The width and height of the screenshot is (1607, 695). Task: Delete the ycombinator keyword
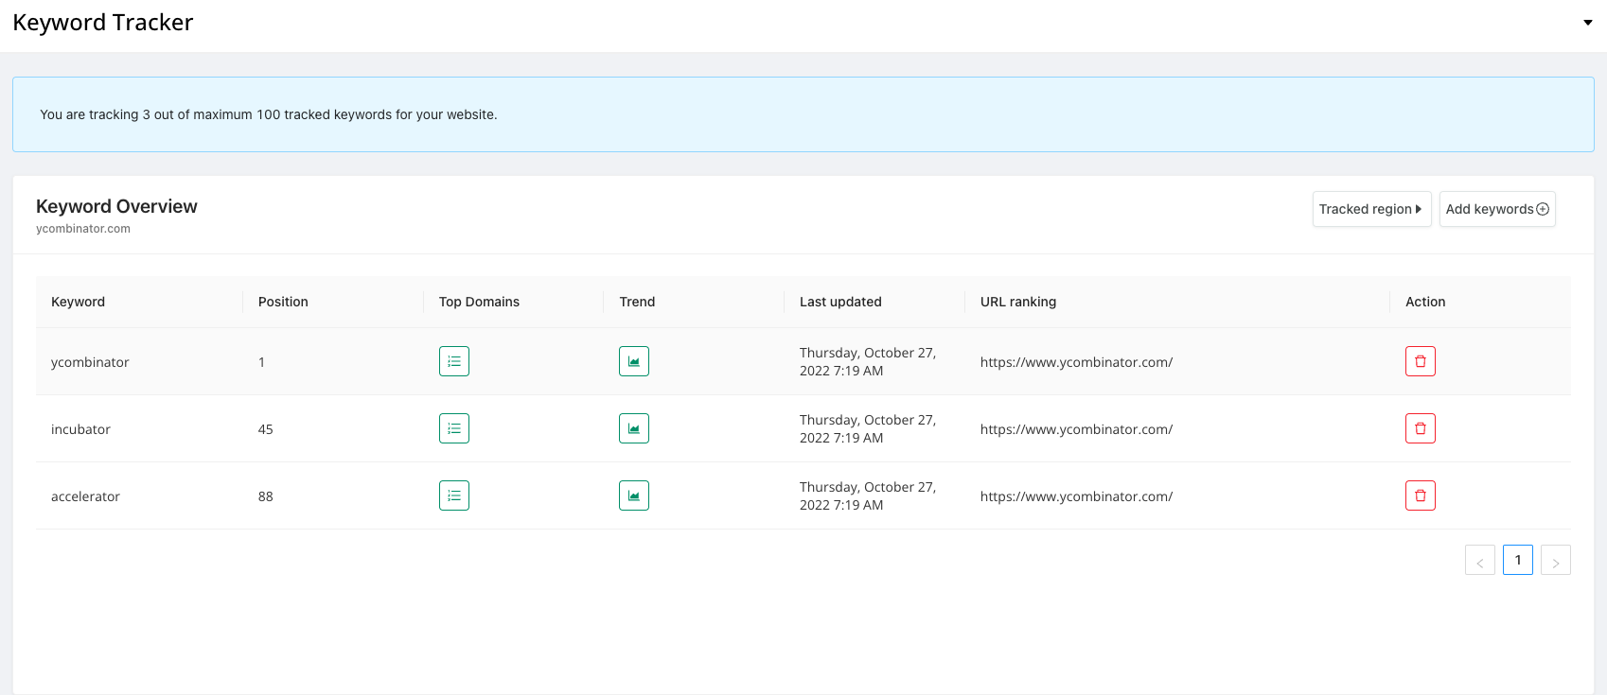coord(1421,361)
